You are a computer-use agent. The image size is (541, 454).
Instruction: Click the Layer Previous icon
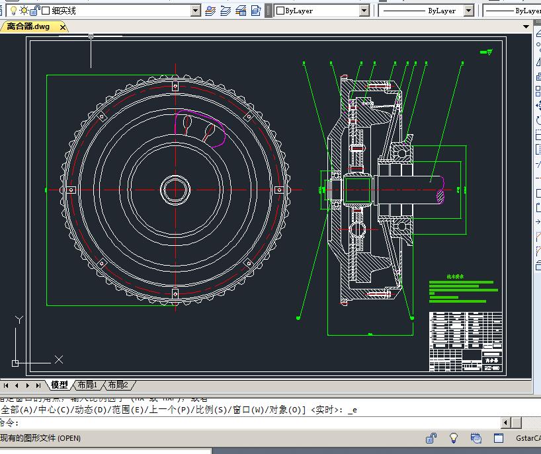(226, 11)
